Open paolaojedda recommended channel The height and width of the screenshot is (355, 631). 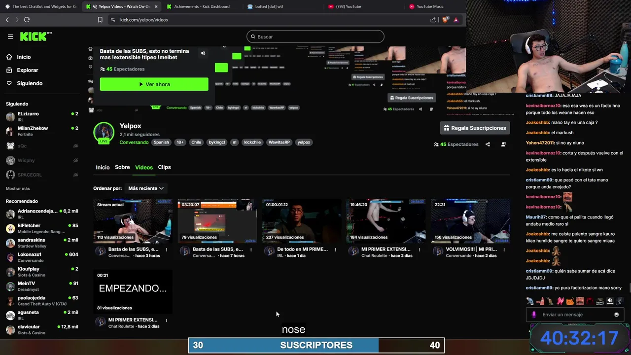pos(42,301)
